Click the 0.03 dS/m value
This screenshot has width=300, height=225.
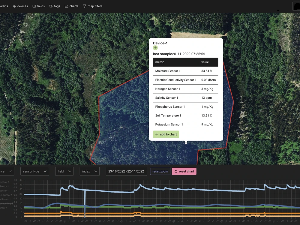tap(208, 80)
